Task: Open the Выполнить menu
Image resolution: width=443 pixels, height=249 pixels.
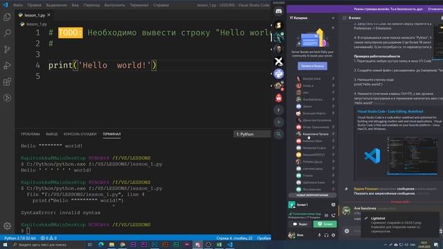Action: click(x=114, y=5)
